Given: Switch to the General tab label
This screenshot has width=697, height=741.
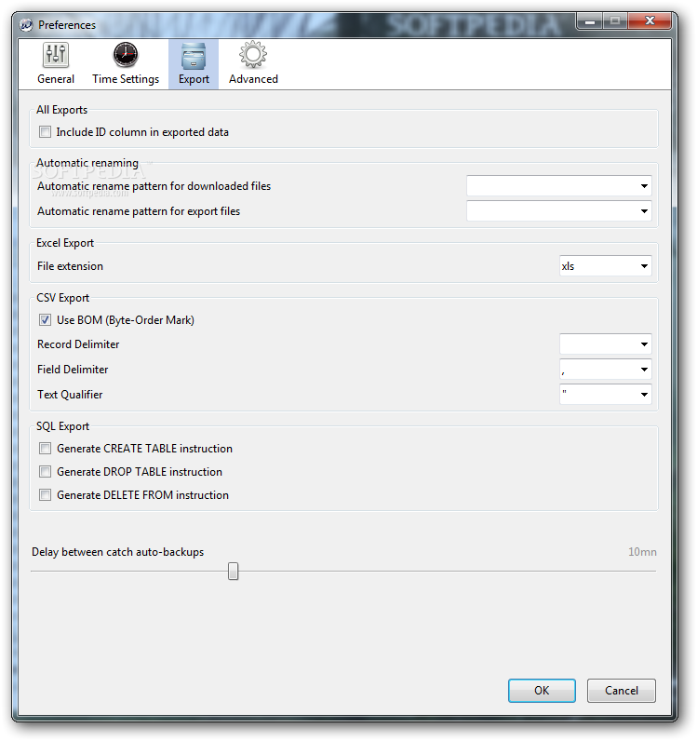Looking at the screenshot, I should tap(56, 79).
